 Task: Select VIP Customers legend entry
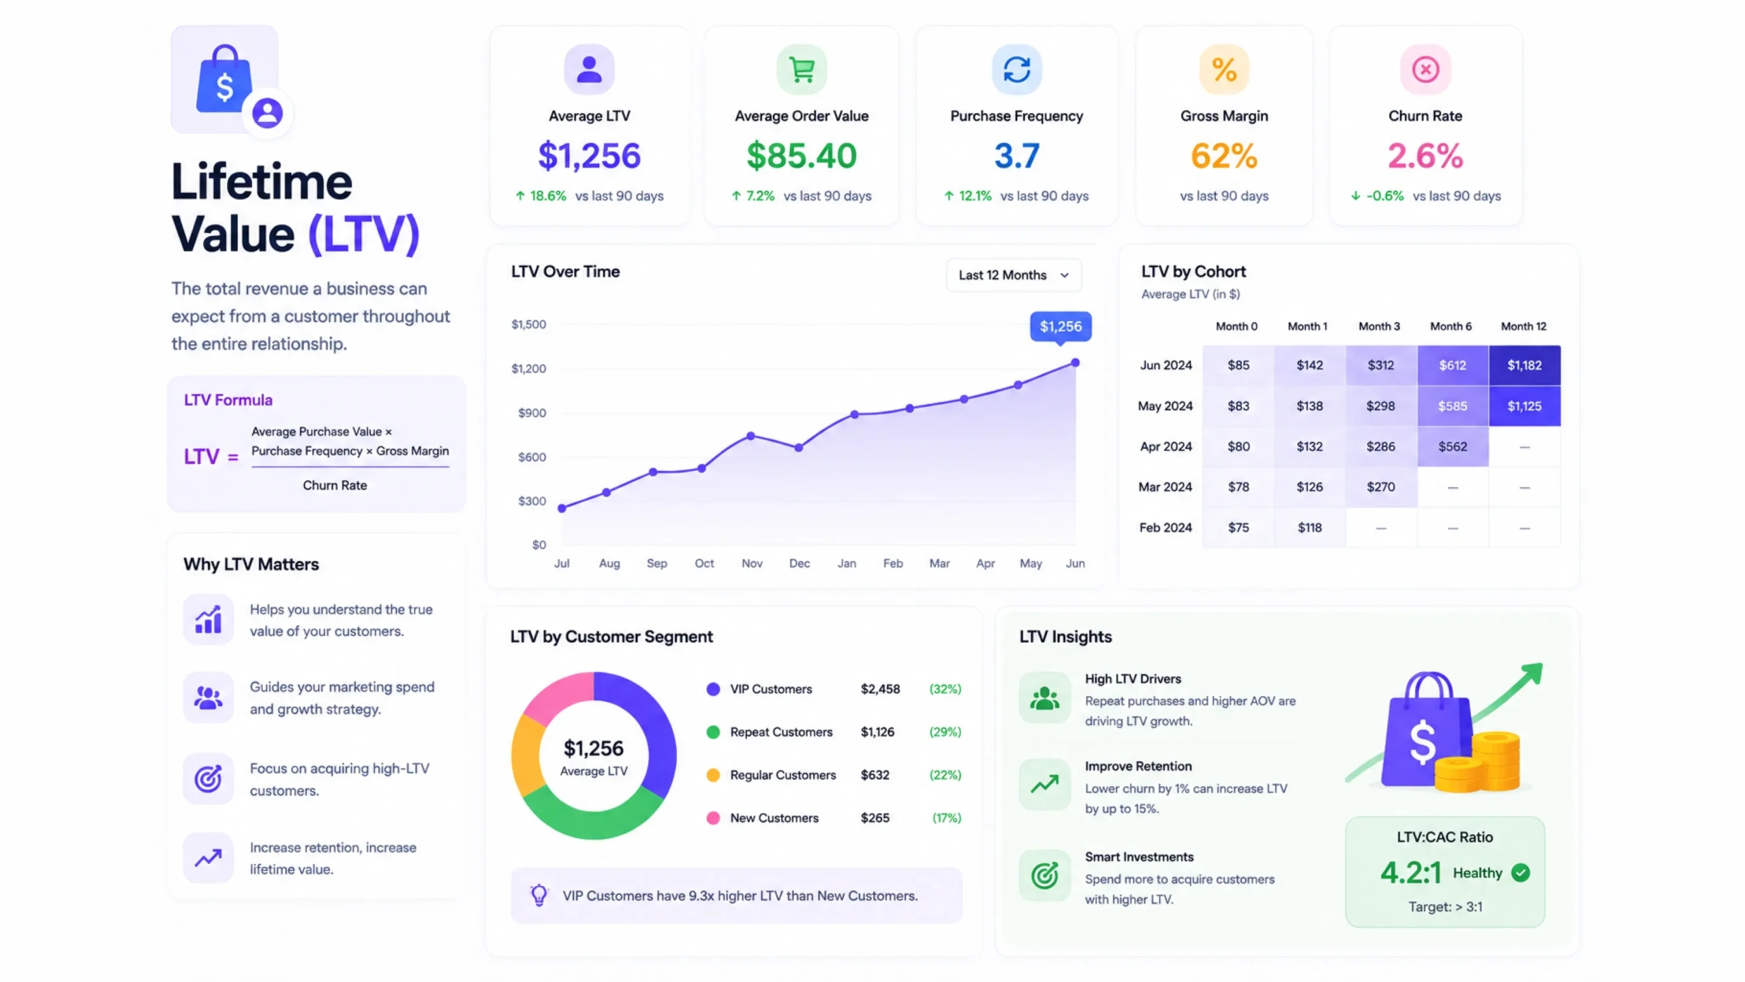(834, 689)
